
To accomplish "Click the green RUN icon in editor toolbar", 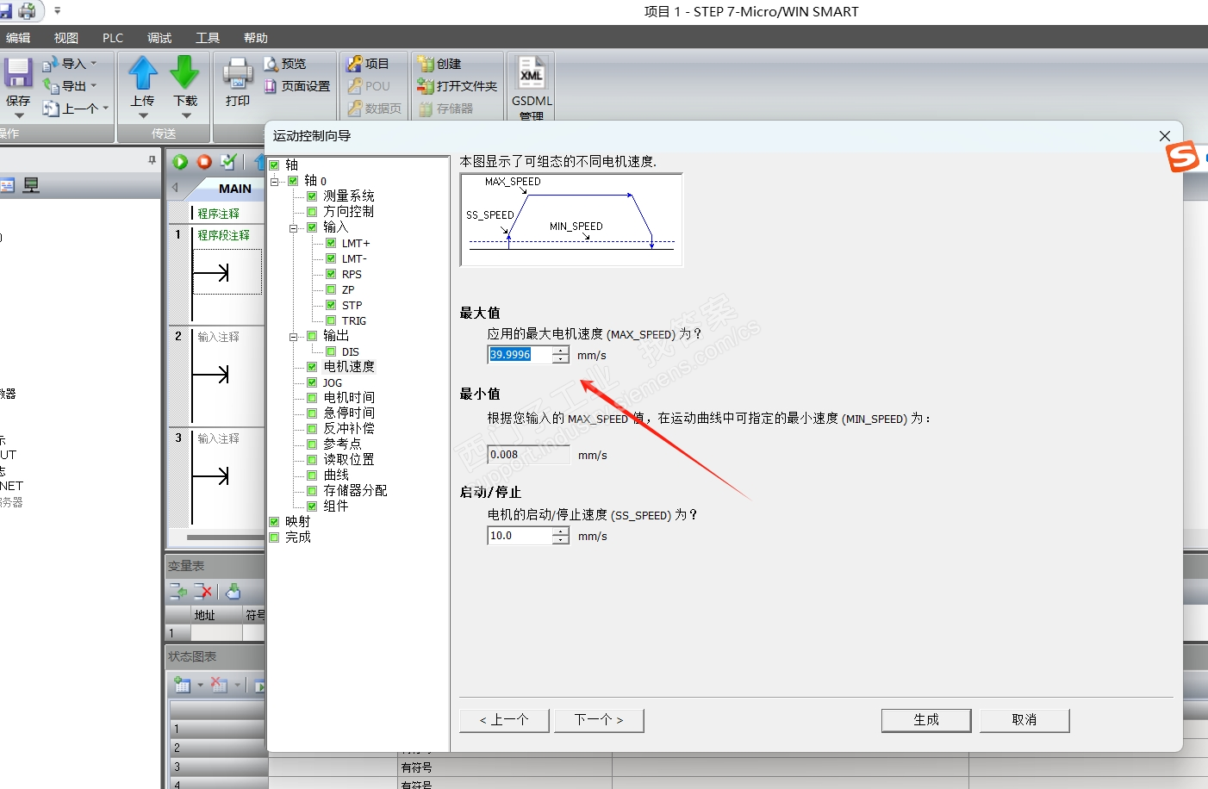I will 180,162.
